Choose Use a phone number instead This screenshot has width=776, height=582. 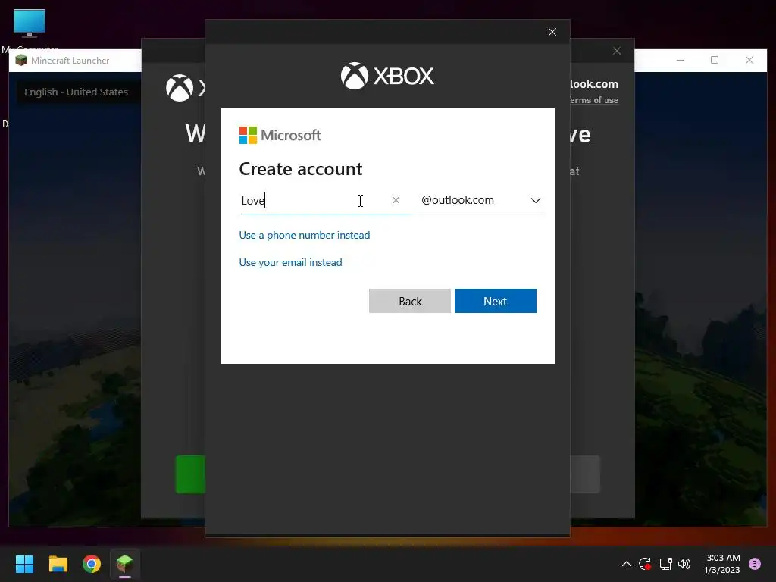[x=305, y=235]
